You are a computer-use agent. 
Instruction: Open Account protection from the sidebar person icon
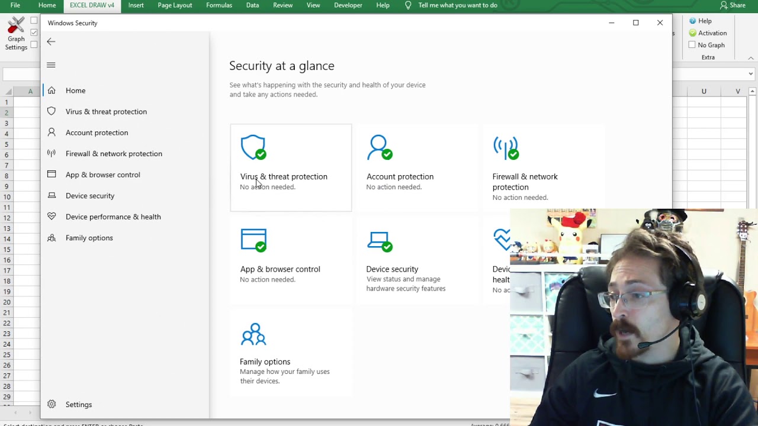click(52, 133)
